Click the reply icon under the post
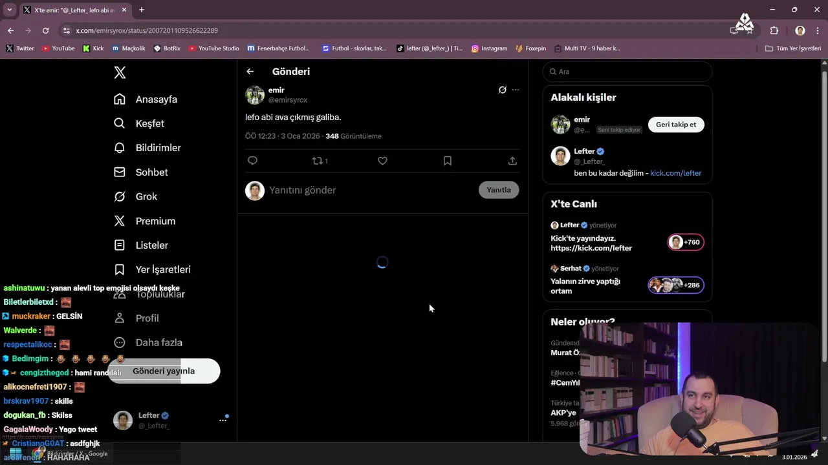This screenshot has height=465, width=828. [253, 161]
